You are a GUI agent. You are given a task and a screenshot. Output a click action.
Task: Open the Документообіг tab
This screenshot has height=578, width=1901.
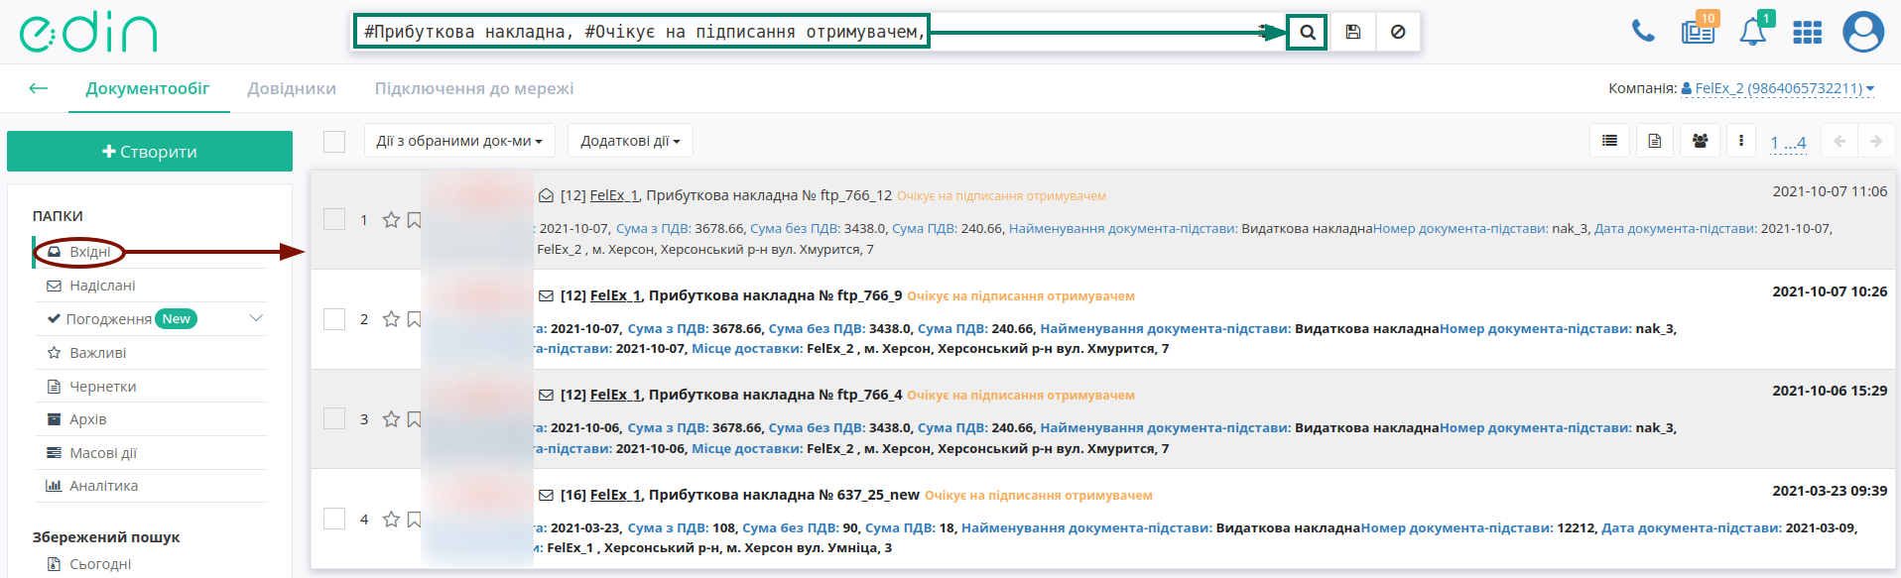(148, 88)
